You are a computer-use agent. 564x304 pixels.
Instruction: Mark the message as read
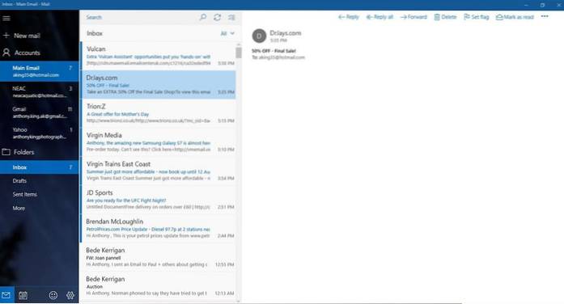point(515,17)
